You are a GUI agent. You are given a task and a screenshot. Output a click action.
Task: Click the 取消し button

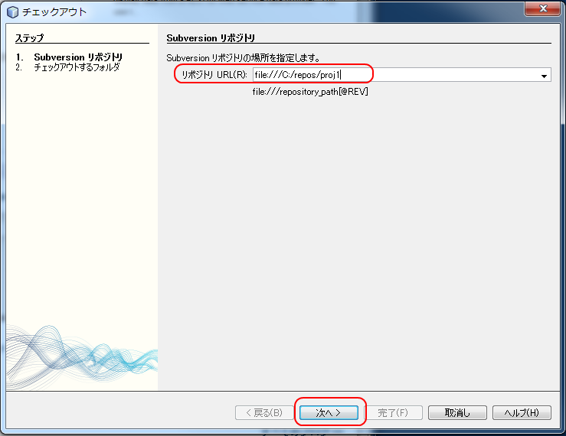tap(457, 412)
